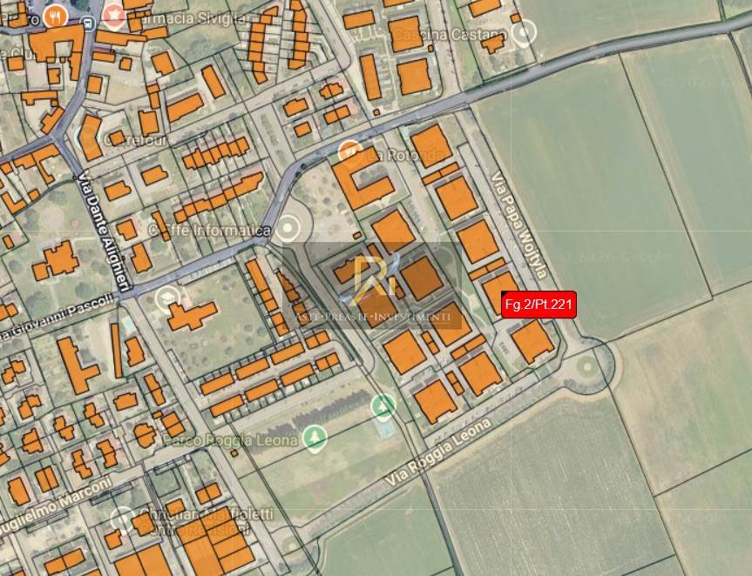Image resolution: width=752 pixels, height=576 pixels.
Task: Select the U-shaped orange building near La Rotonda
Action: tap(363, 181)
